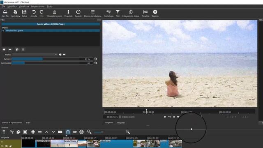
Task: Add a new filter with plus button
Action: [x=4, y=49]
